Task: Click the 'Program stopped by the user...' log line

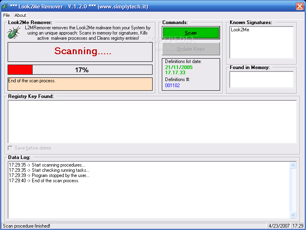Action: [x=49, y=175]
